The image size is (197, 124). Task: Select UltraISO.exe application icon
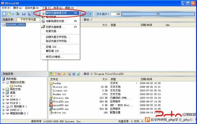(51, 102)
